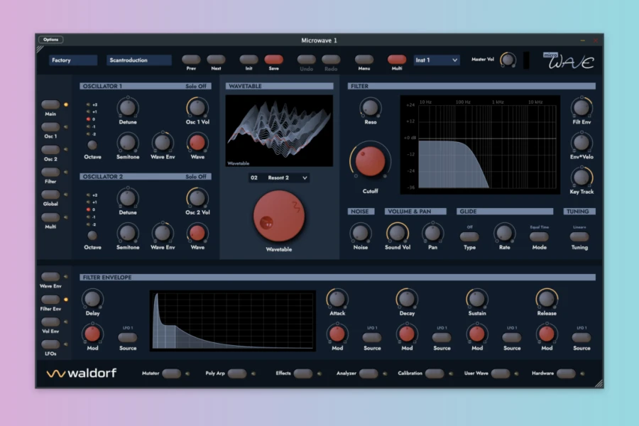Viewport: 639px width, 426px height.
Task: Open the Global page from sidebar
Action: 50,195
